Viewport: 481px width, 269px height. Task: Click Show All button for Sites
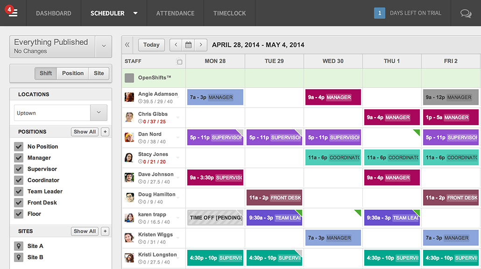(85, 231)
